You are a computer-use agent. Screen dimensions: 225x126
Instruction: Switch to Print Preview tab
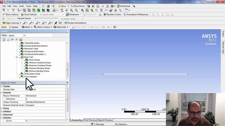(90, 120)
